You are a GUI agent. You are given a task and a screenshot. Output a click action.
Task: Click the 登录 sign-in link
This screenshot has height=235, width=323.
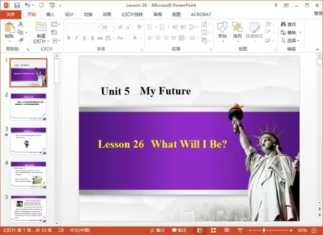(x=318, y=13)
